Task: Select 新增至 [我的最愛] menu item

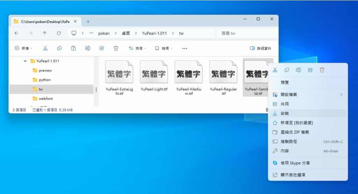Action: tap(308, 123)
